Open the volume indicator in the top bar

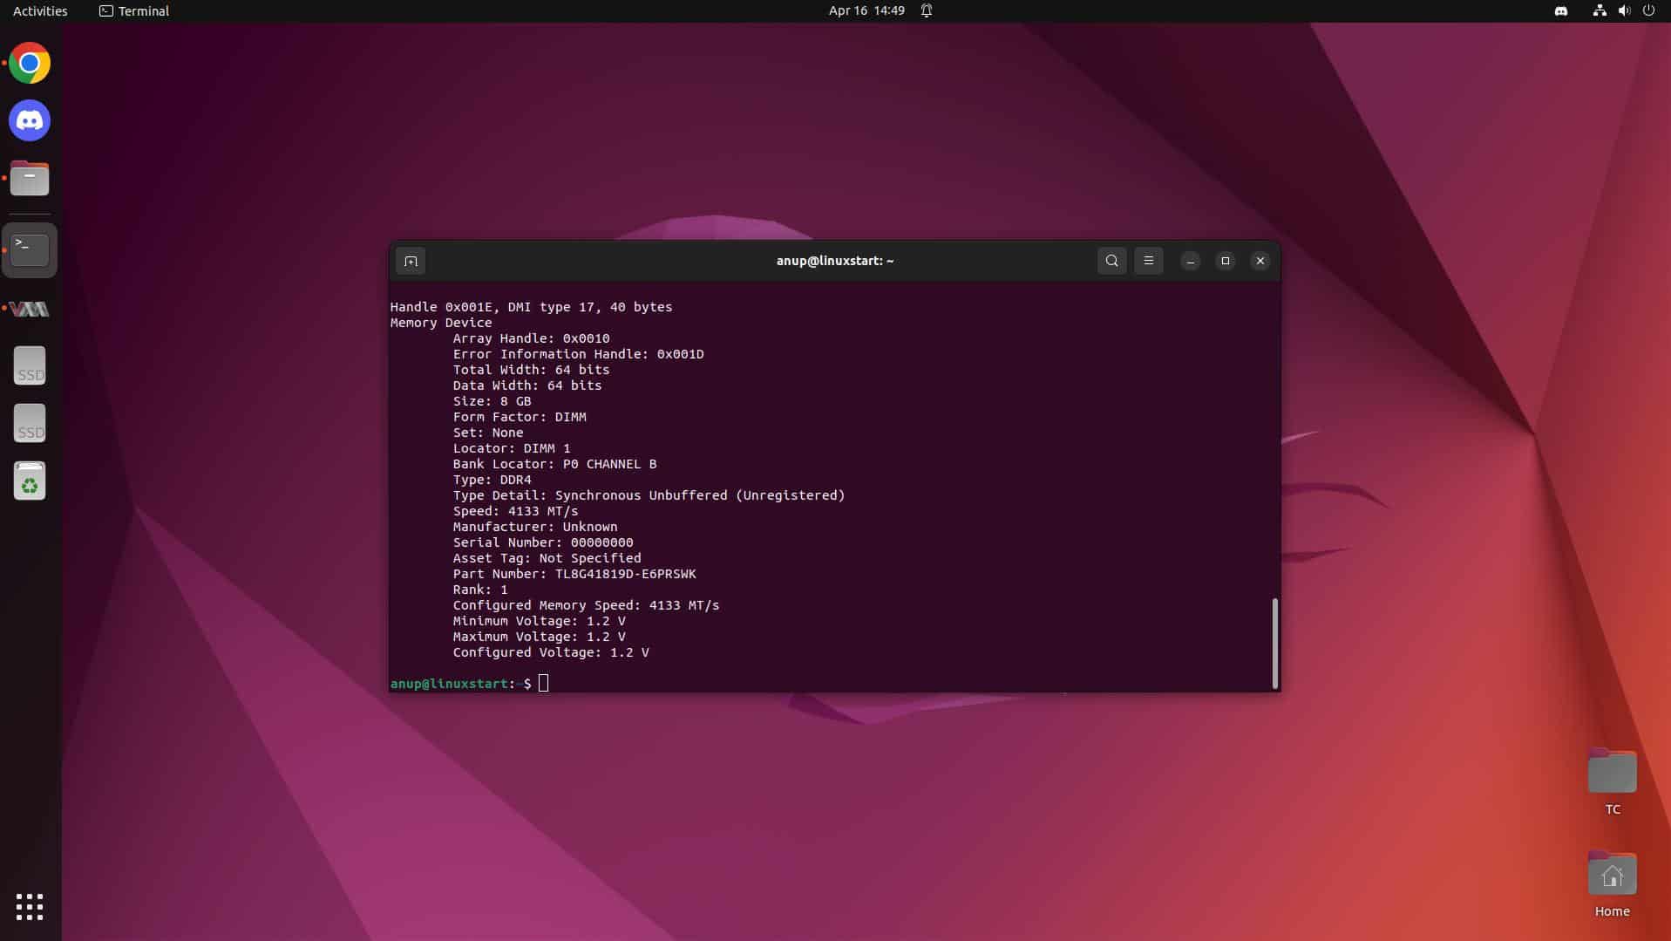click(1624, 11)
